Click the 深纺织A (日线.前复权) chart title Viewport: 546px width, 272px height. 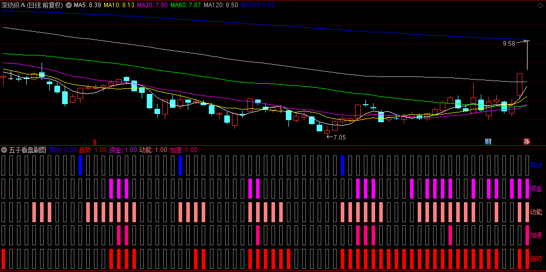pyautogui.click(x=32, y=5)
